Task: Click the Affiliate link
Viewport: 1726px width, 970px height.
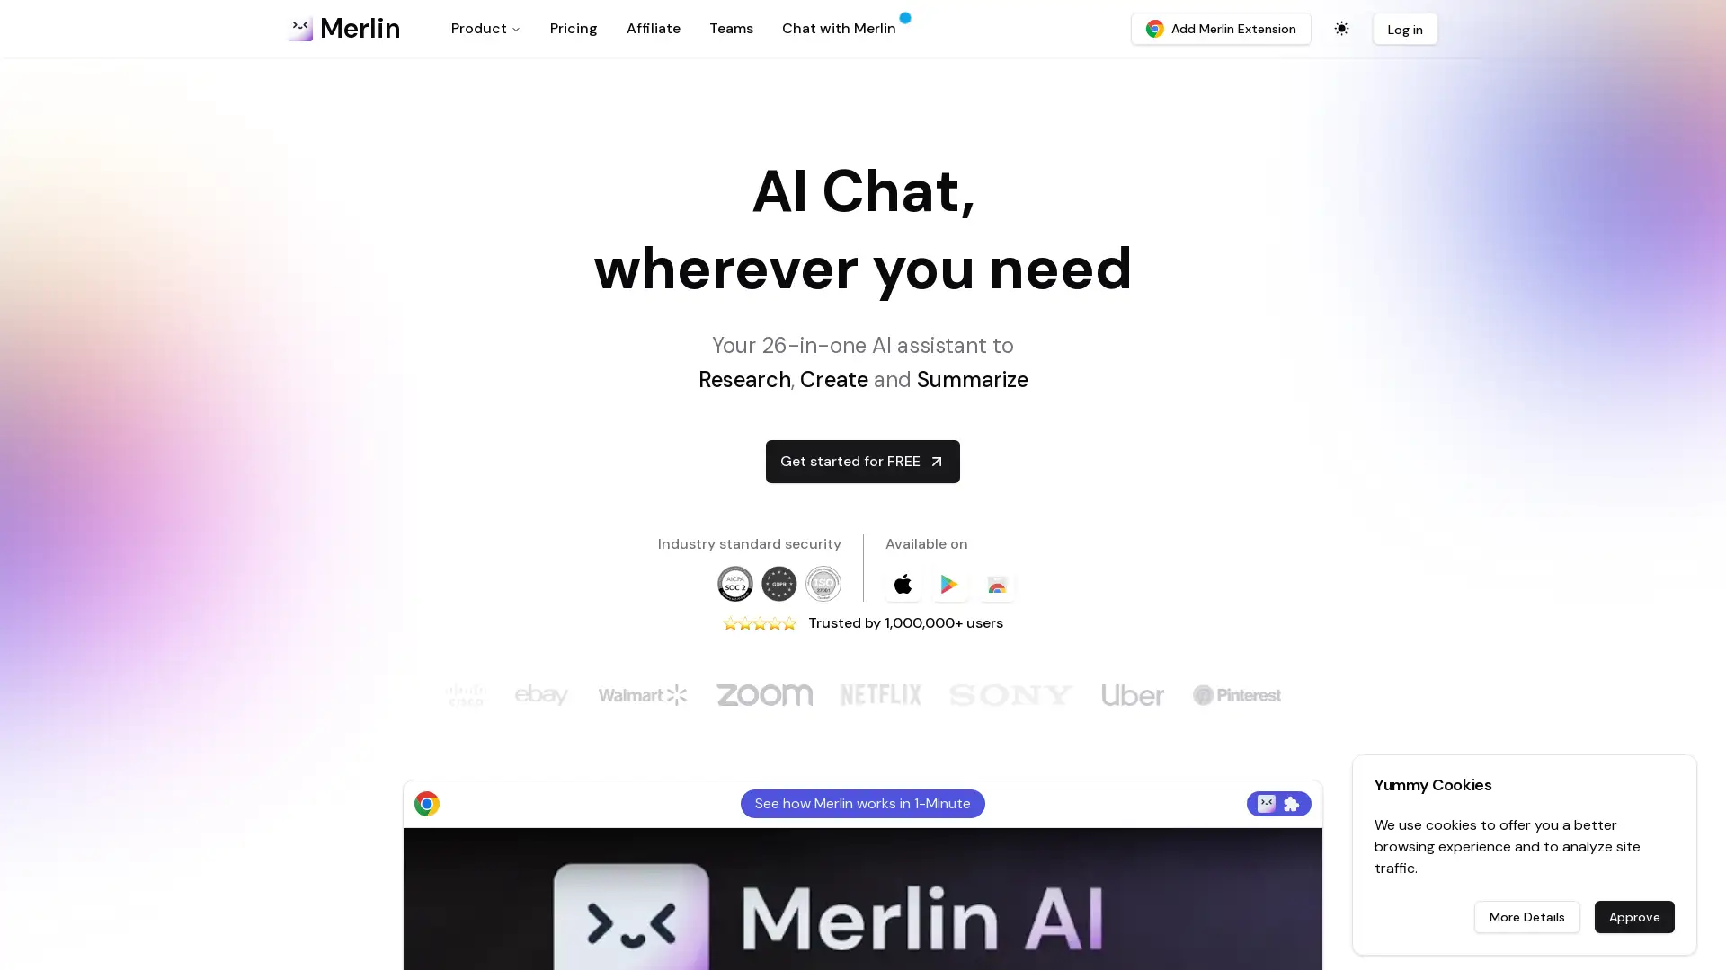Action: 654,29
